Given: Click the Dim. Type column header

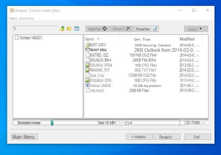Looking at the screenshot, I should click(x=142, y=39).
